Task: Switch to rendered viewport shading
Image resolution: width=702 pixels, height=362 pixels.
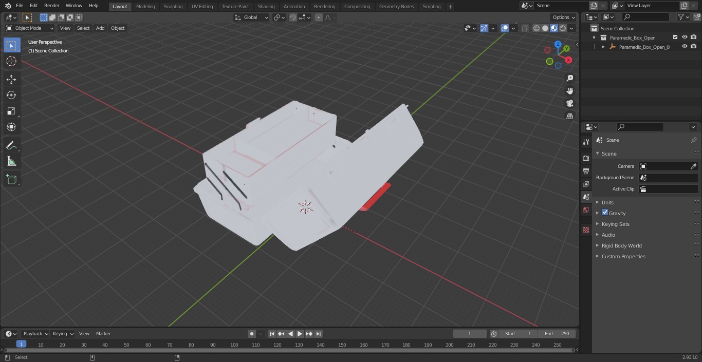Action: [x=563, y=28]
